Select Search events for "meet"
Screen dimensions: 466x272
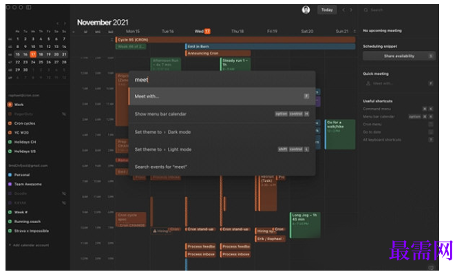tap(222, 167)
